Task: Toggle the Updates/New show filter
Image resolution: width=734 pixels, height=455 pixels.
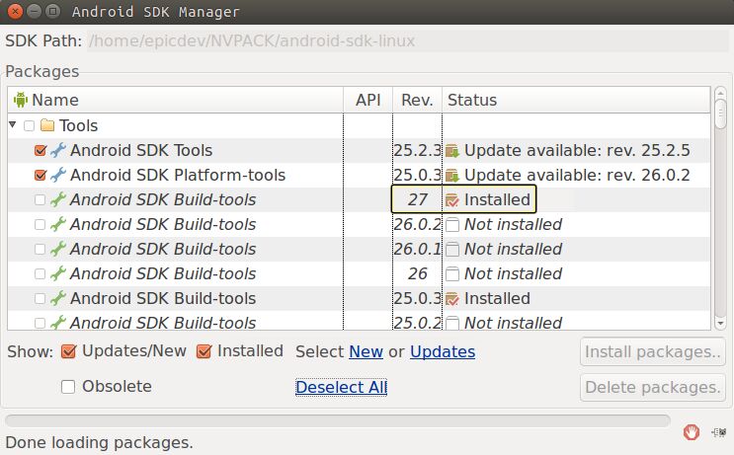Action: coord(68,351)
